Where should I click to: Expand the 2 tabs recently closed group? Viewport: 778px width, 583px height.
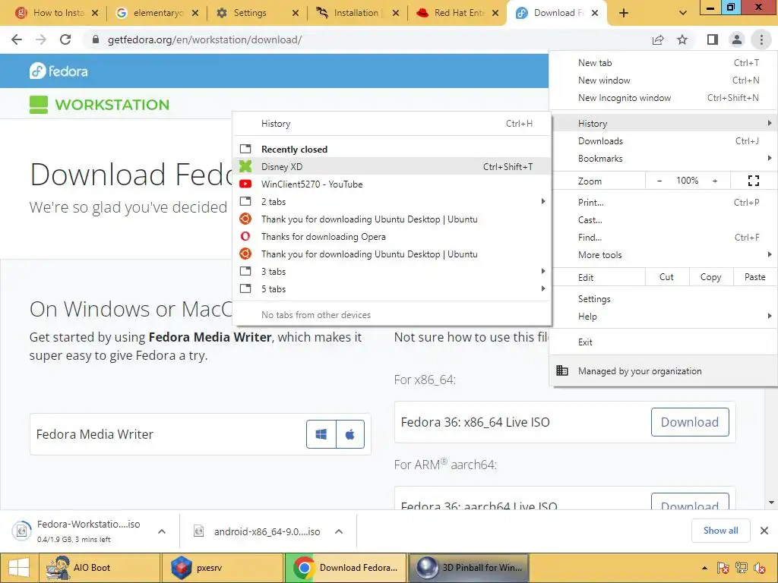pos(392,202)
